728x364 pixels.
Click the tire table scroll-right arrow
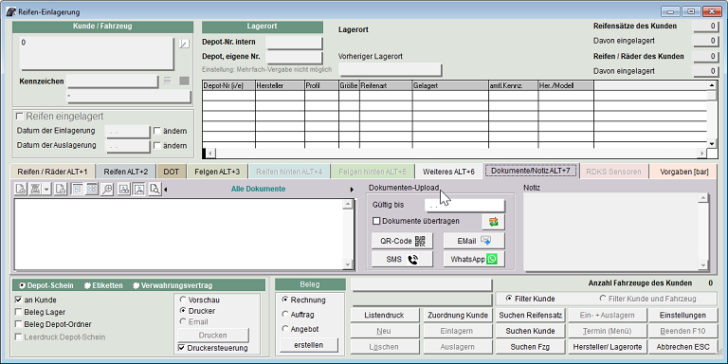(701, 154)
